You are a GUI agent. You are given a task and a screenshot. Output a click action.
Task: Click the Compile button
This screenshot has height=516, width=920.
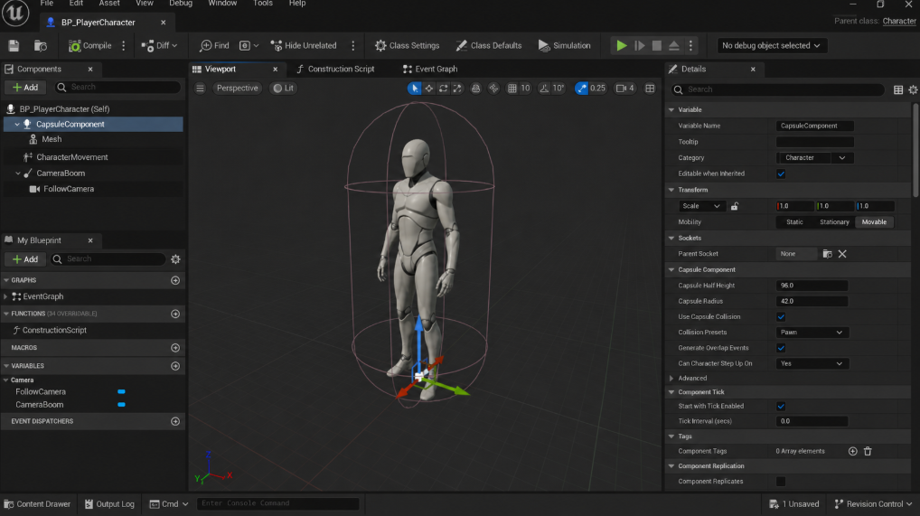[90, 46]
